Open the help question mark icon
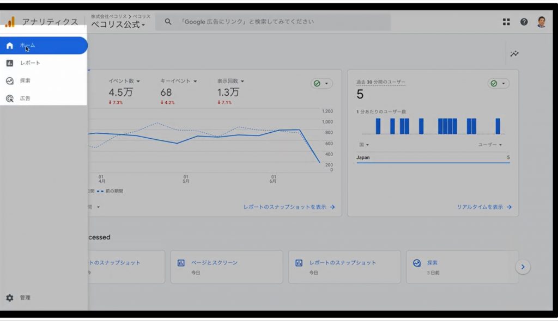 524,22
